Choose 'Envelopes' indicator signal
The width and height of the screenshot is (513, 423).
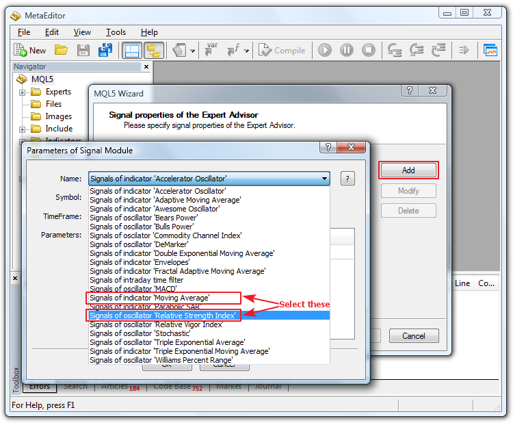[209, 262]
